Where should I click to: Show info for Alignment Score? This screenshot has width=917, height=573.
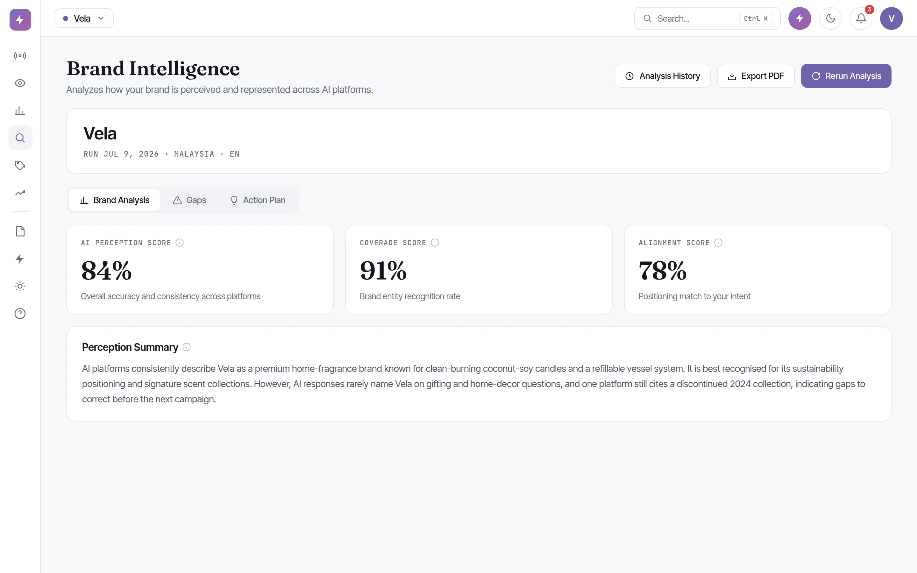[718, 243]
